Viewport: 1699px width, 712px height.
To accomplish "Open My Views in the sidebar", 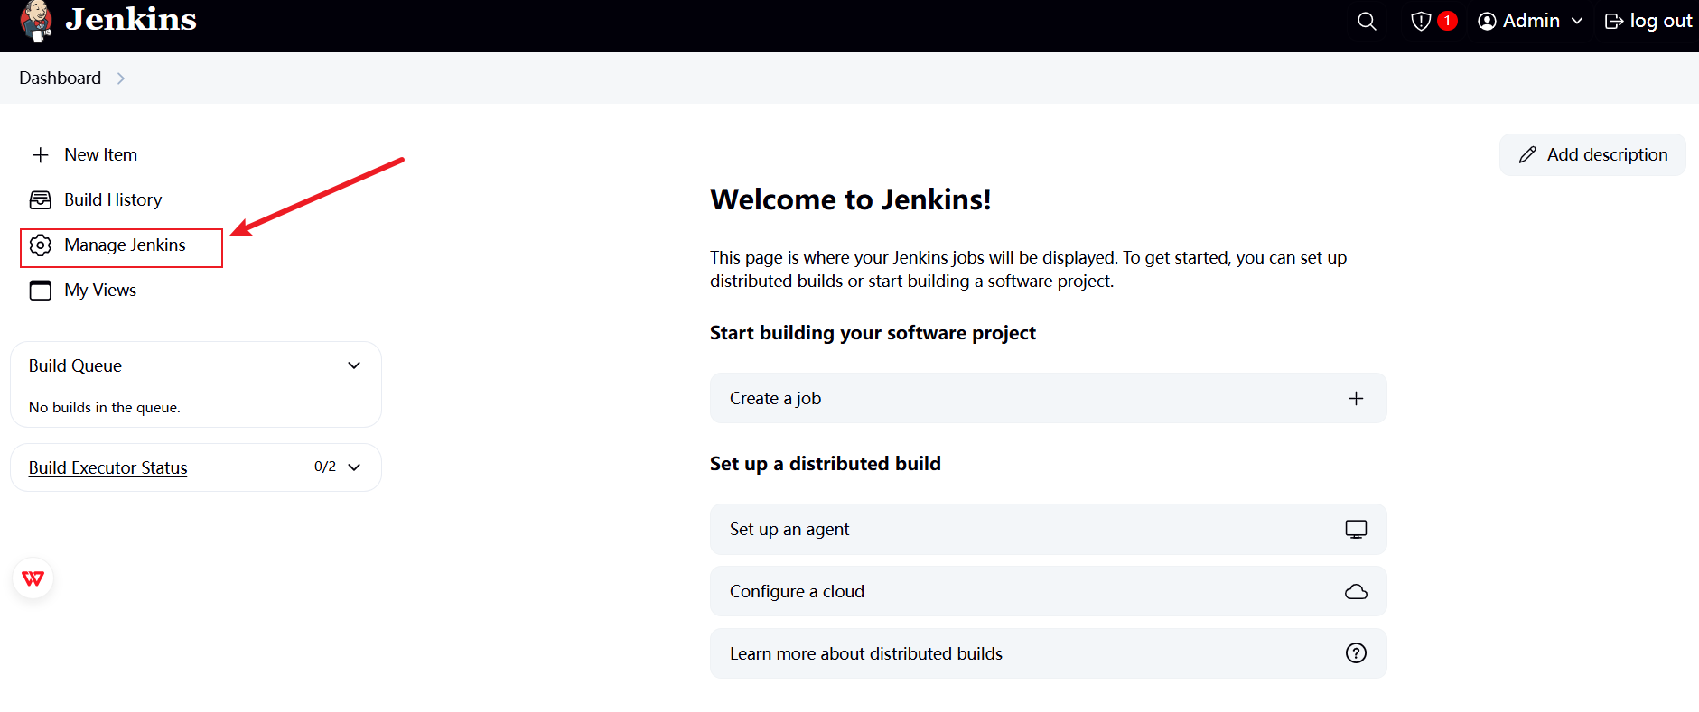I will coord(100,290).
